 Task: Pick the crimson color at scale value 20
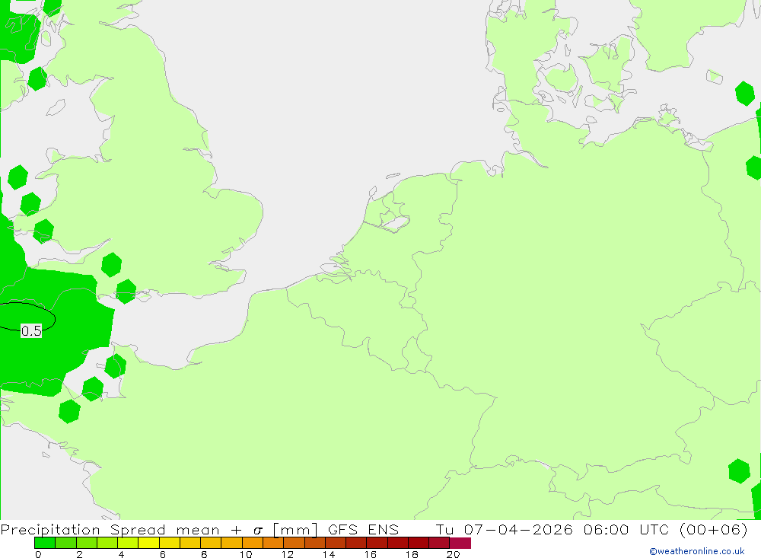[x=460, y=543]
